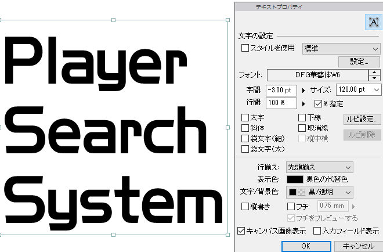Viewport: 383px width, 252px height.
Task: Click the 行間 input field showing 100 %
Action: pos(281,103)
